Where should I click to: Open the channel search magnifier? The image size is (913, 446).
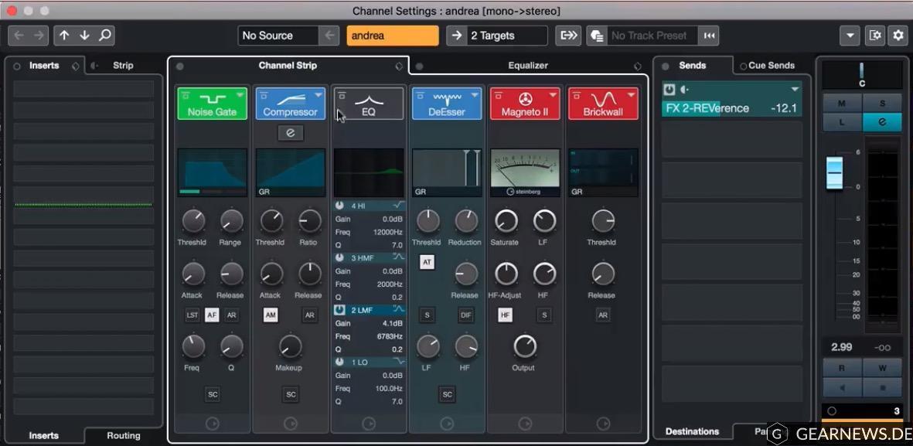point(105,36)
